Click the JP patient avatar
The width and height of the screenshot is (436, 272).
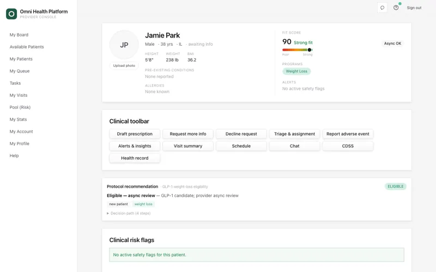tap(124, 45)
